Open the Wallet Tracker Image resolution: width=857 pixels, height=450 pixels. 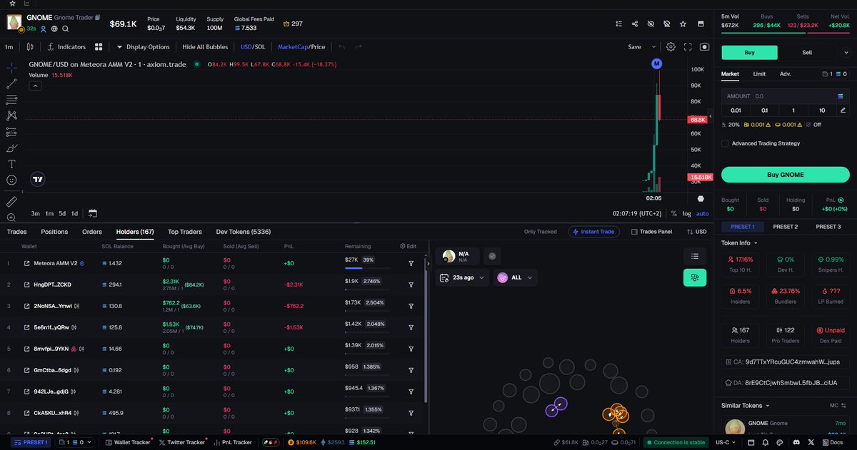pyautogui.click(x=128, y=443)
